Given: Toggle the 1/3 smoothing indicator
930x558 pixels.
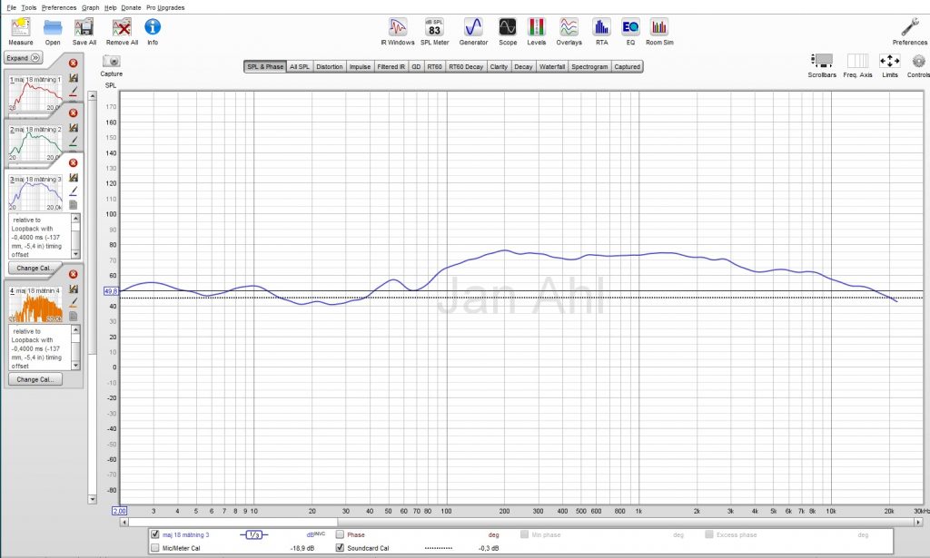Looking at the screenshot, I should pos(254,535).
